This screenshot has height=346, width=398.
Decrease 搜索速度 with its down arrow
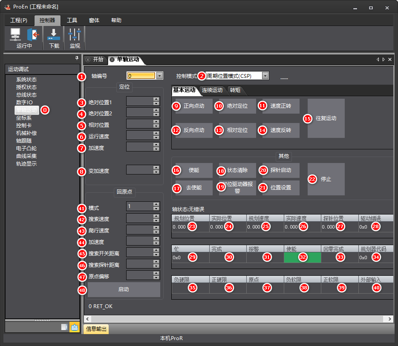(x=156, y=220)
